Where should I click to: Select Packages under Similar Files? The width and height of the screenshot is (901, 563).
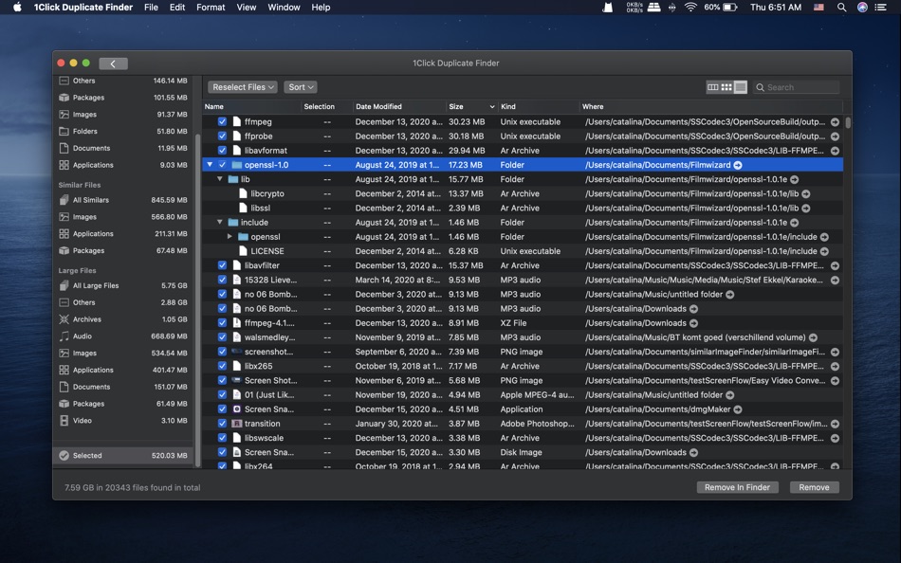pyautogui.click(x=123, y=250)
